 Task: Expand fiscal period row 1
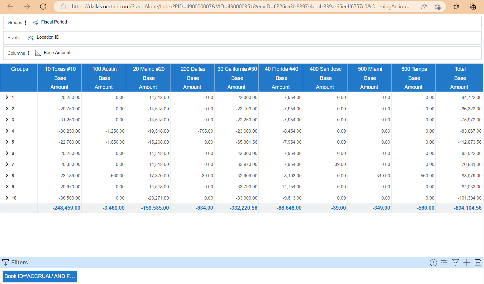click(x=7, y=97)
